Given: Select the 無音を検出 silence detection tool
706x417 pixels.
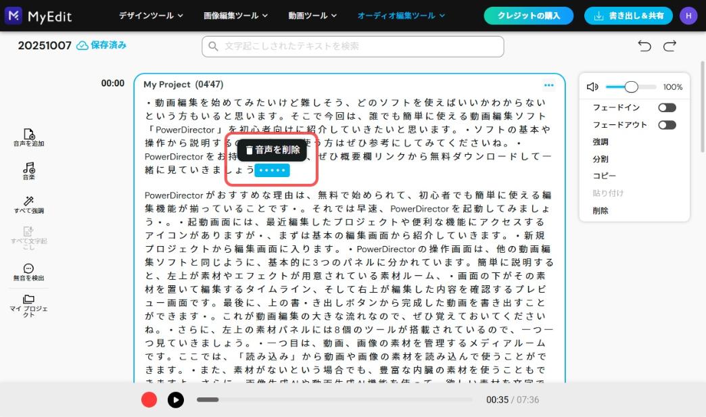Looking at the screenshot, I should point(28,272).
